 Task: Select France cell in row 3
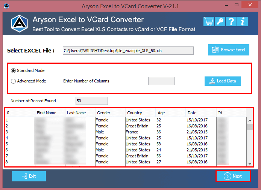[141, 132]
